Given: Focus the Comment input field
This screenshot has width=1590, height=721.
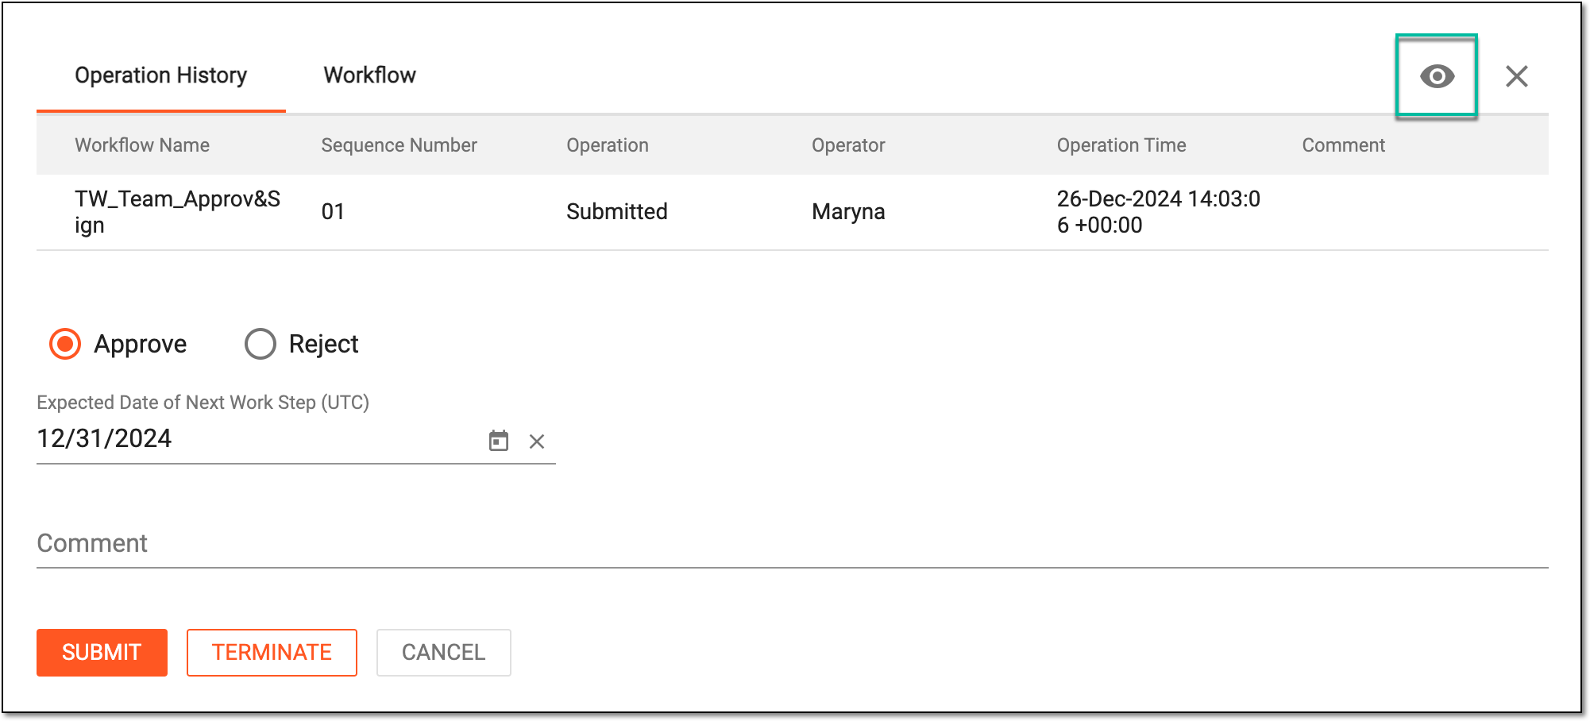Looking at the screenshot, I should tap(792, 543).
